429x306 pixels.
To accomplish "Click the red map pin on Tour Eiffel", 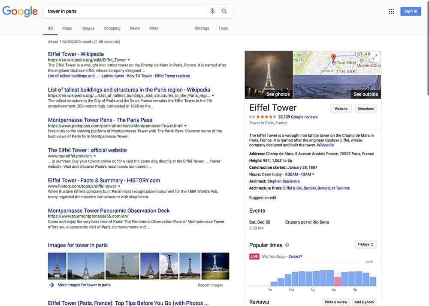I will [x=333, y=58].
